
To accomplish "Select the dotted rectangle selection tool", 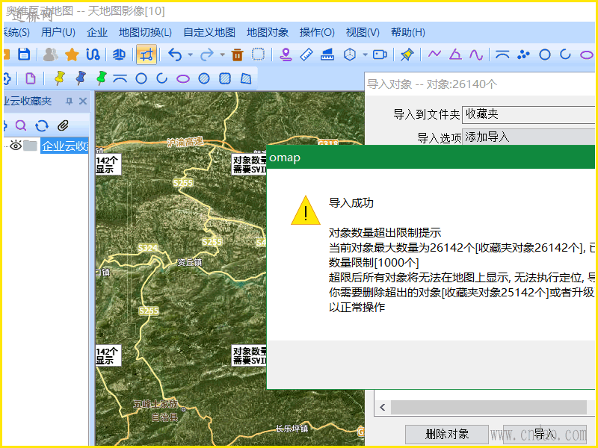I will [258, 54].
